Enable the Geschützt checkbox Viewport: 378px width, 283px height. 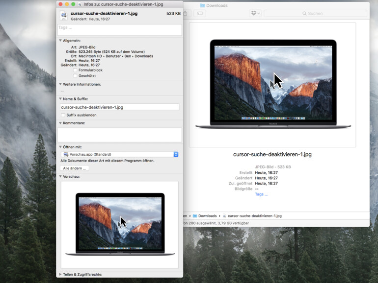(x=75, y=76)
